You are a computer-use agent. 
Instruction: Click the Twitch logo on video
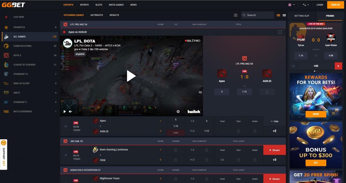tap(194, 111)
